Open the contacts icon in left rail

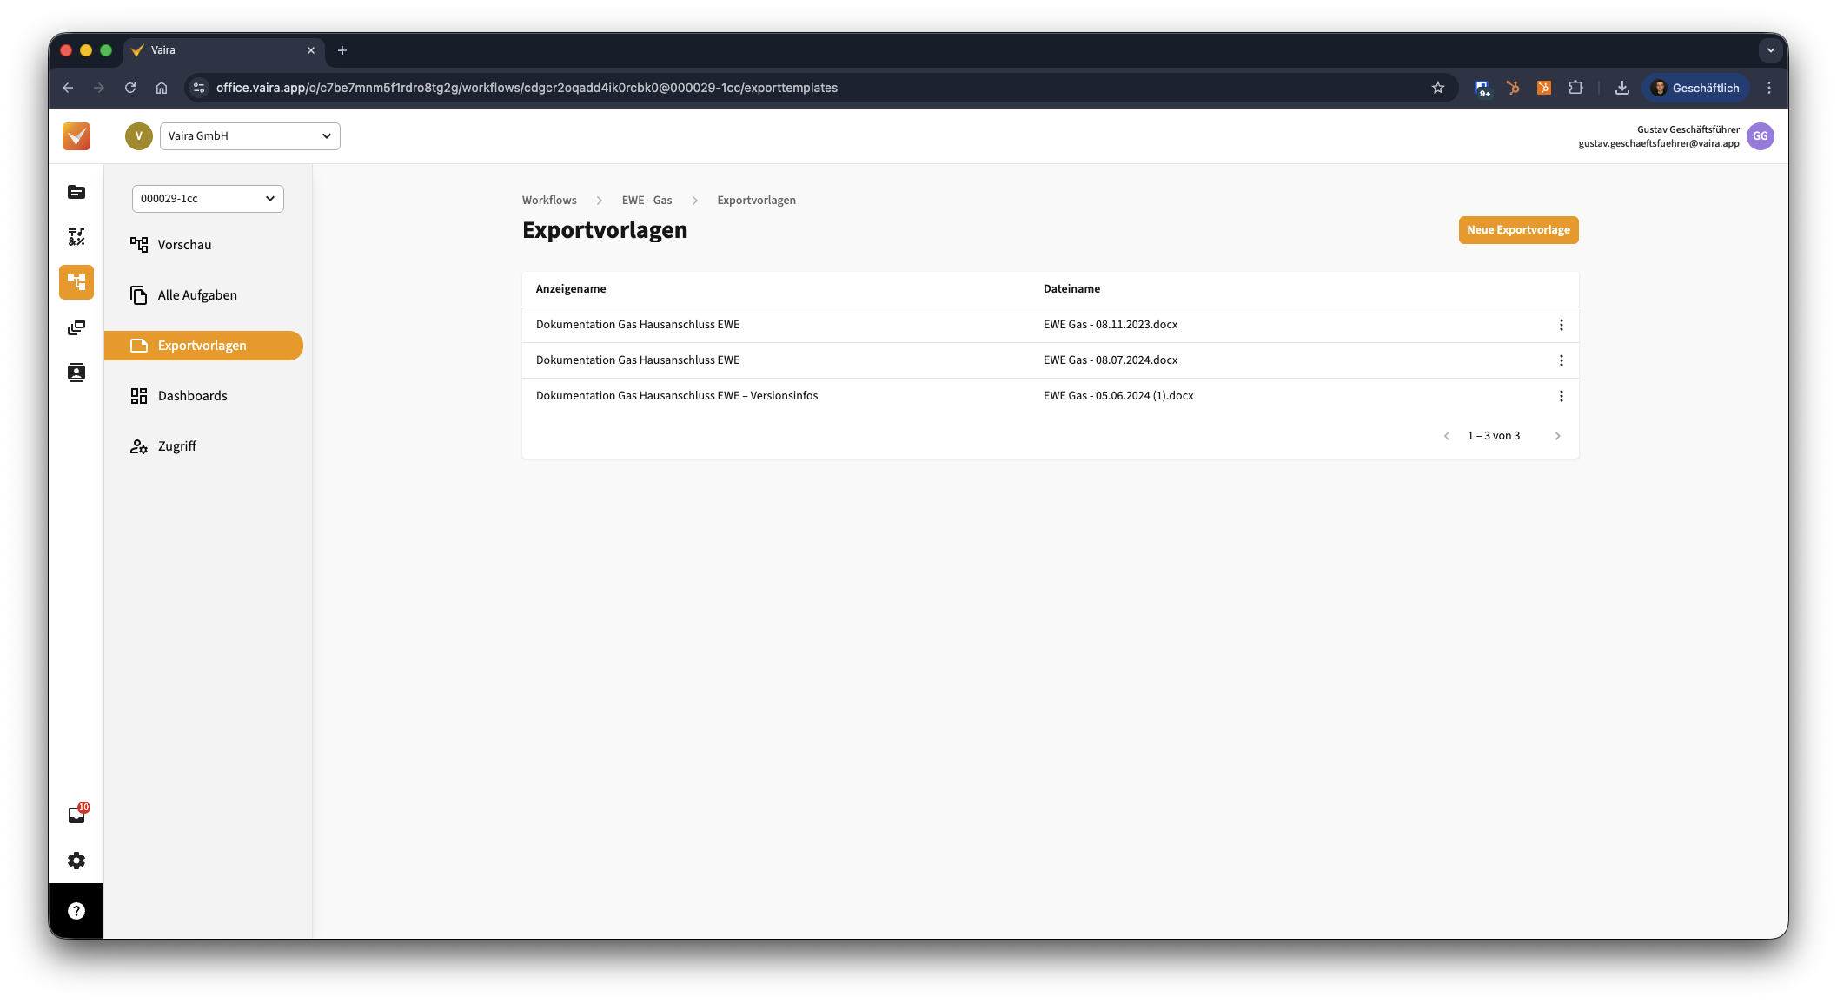(x=76, y=373)
